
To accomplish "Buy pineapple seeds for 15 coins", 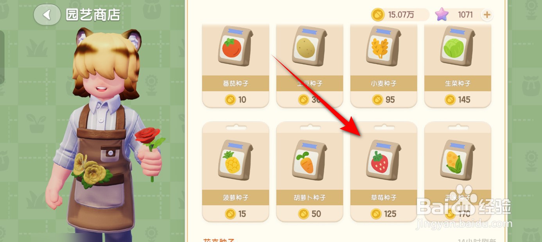I will [235, 214].
